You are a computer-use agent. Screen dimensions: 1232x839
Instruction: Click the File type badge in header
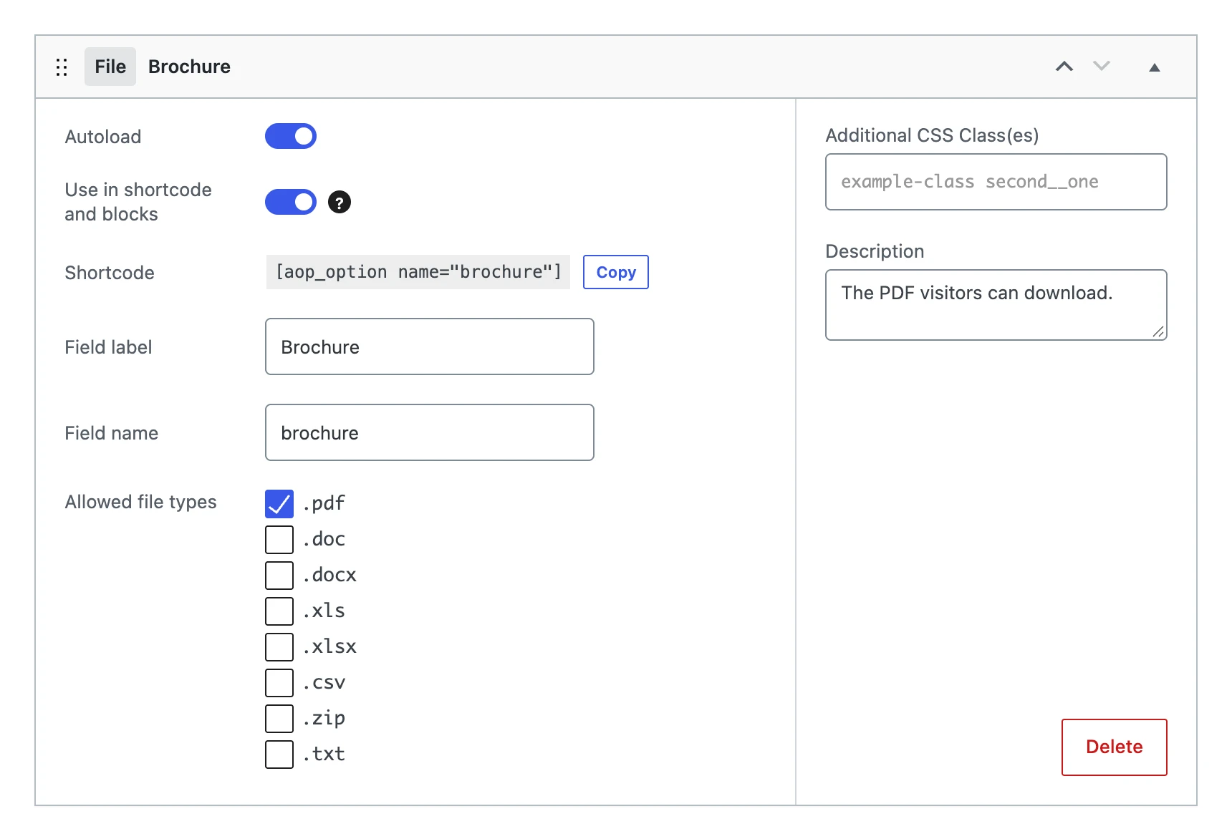(110, 67)
